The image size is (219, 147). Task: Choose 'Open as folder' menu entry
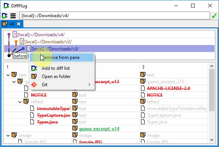(62, 76)
